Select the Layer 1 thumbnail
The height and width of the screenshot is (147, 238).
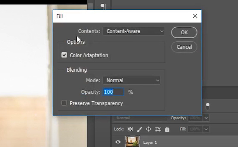[x=132, y=142]
